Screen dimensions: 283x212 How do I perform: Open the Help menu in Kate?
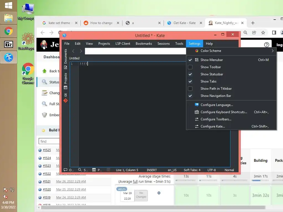(209, 44)
